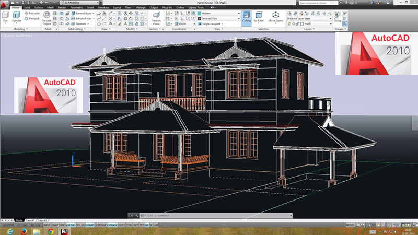The width and height of the screenshot is (418, 235).
Task: Click the Move Gizmo button
Action: click(276, 17)
